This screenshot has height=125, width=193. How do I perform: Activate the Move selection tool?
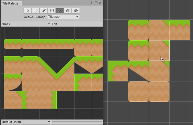click(x=35, y=11)
